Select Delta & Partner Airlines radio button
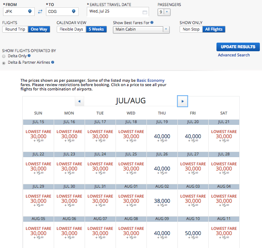The image size is (262, 248). [4, 63]
